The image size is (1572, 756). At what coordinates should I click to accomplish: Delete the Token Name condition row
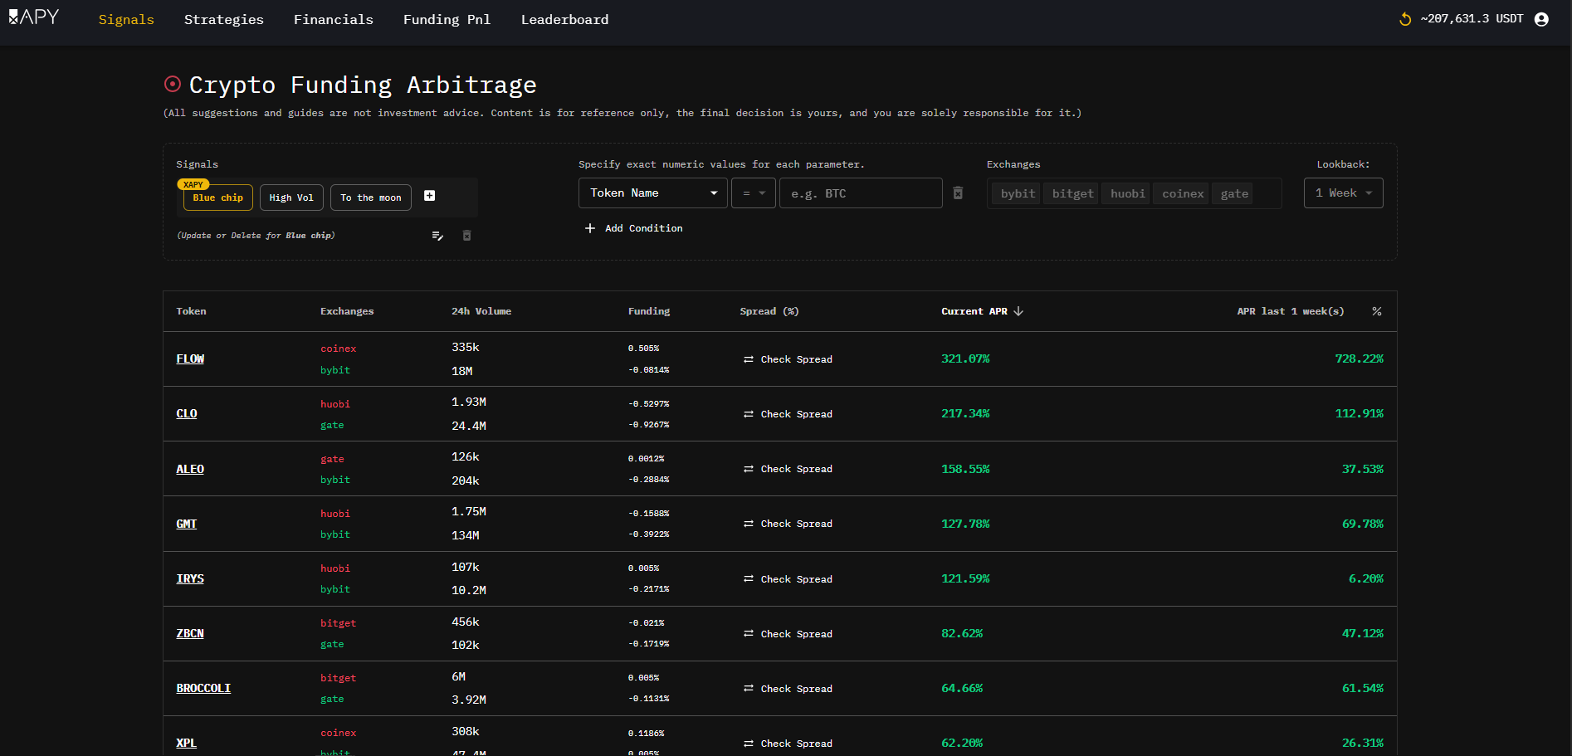coord(958,193)
